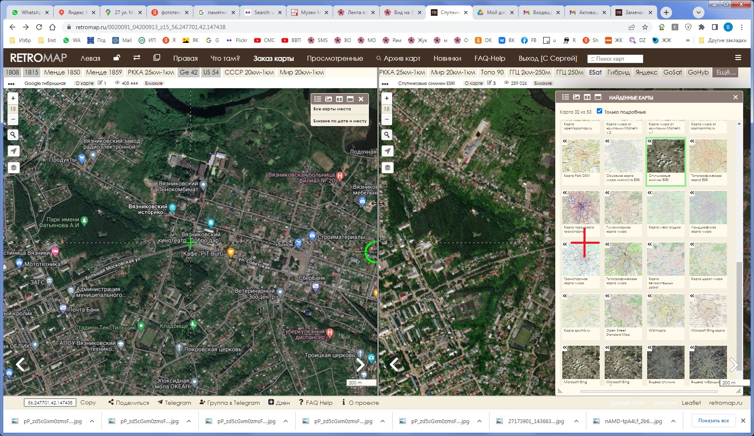Click the geolocation arrow on left map
The width and height of the screenshot is (754, 436).
coord(13,151)
